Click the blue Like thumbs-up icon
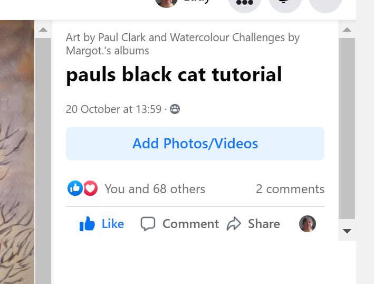 click(87, 224)
